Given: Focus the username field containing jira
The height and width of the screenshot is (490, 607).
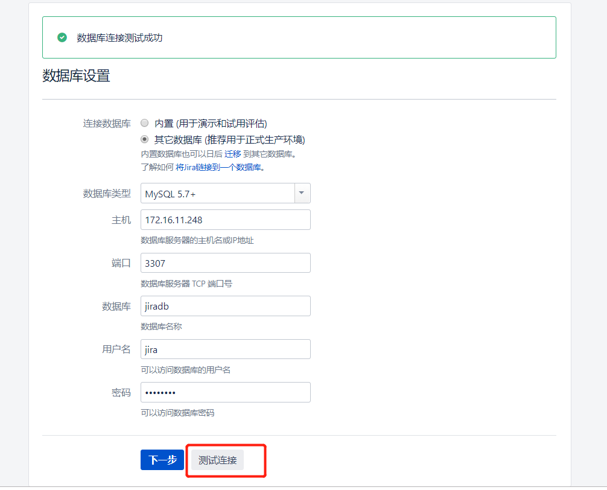Looking at the screenshot, I should click(225, 349).
